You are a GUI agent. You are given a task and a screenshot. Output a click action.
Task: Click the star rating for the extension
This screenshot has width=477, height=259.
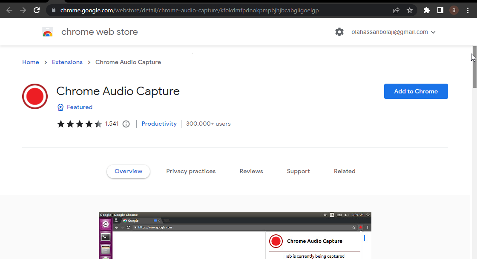pyautogui.click(x=79, y=124)
